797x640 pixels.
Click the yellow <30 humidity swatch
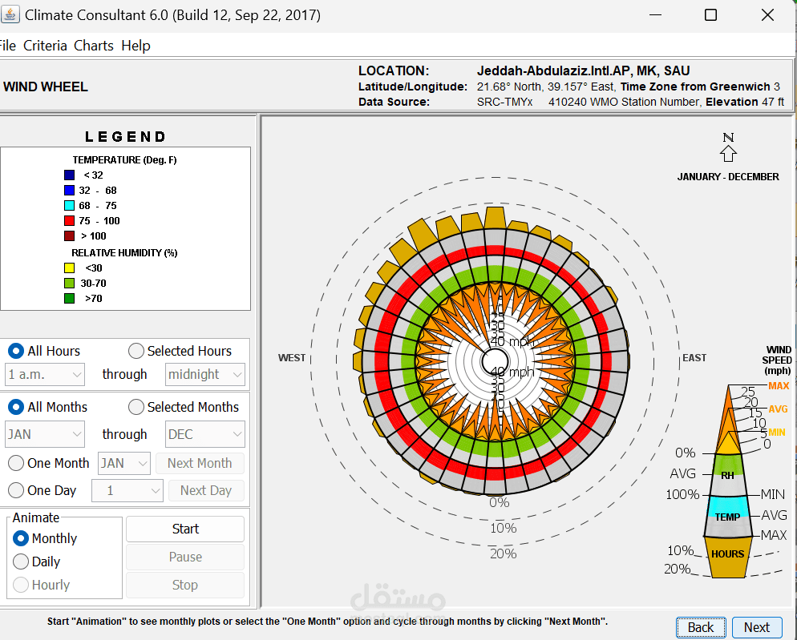pyautogui.click(x=70, y=268)
